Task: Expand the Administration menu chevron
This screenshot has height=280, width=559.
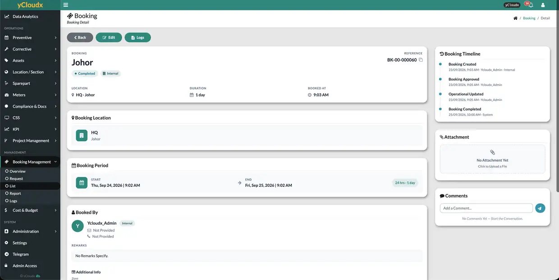Action: click(55, 231)
